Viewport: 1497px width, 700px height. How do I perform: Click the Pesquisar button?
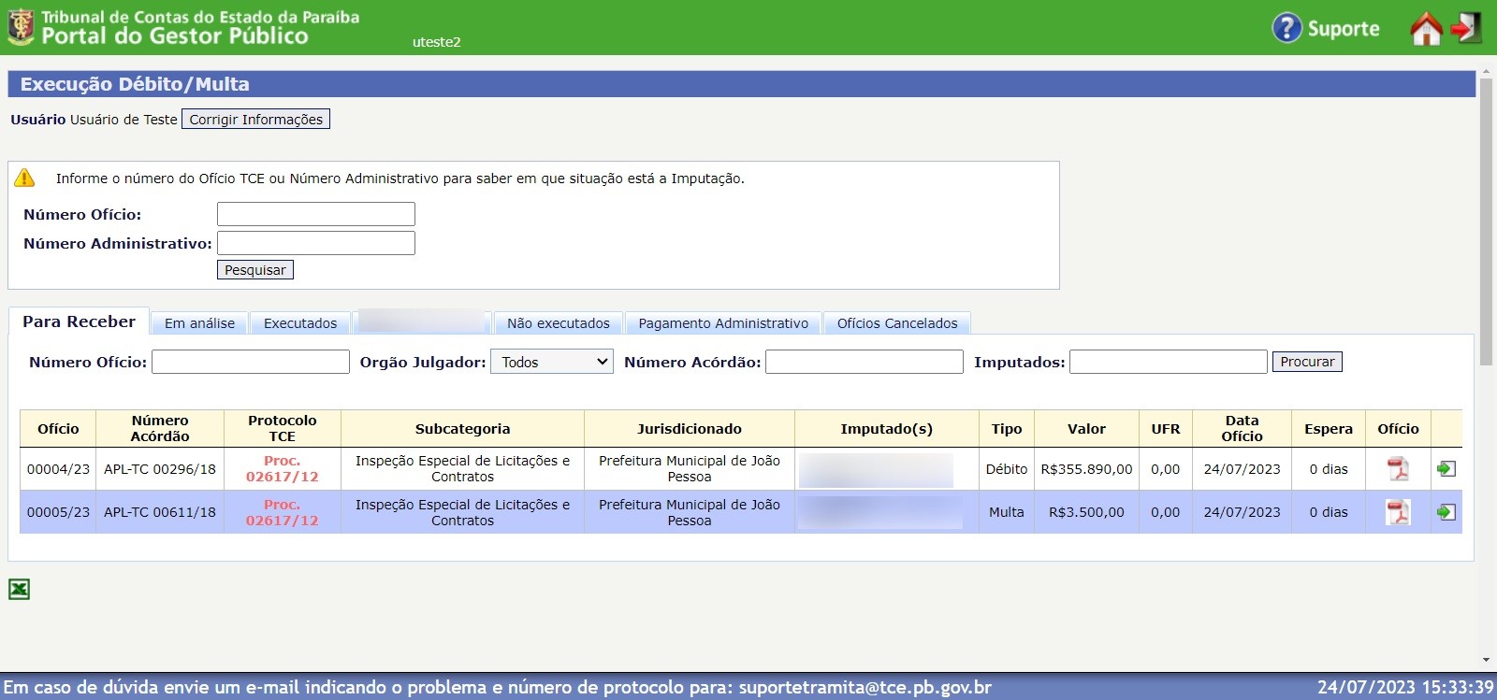click(255, 269)
